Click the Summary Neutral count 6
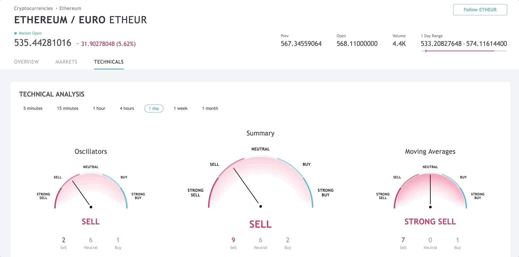 [260, 240]
